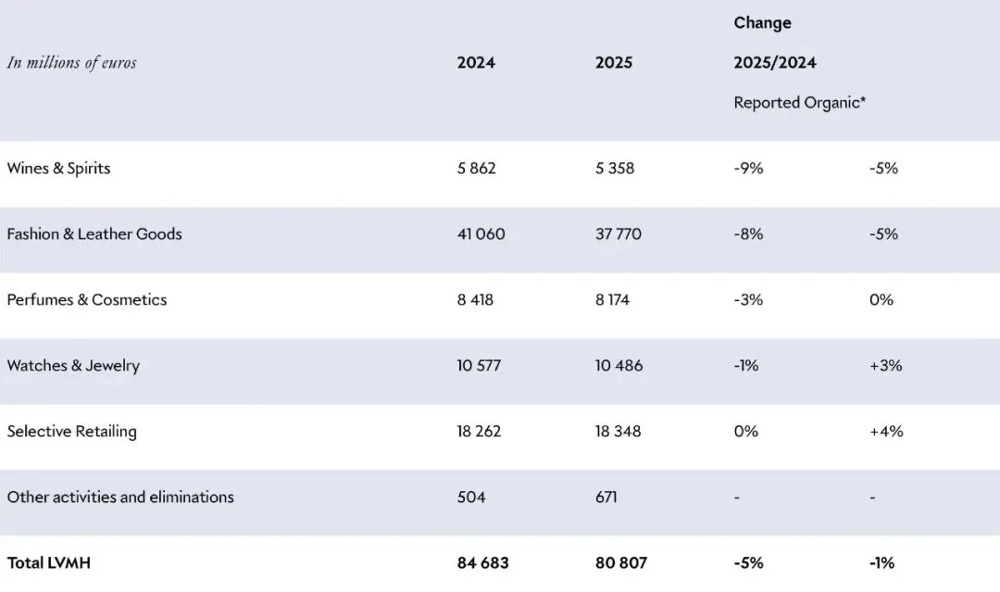Select the Fashion & Leather Goods label
Image resolution: width=1000 pixels, height=592 pixels.
click(x=94, y=234)
